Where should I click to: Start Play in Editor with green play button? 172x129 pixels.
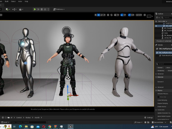pyautogui.click(x=35, y=9)
